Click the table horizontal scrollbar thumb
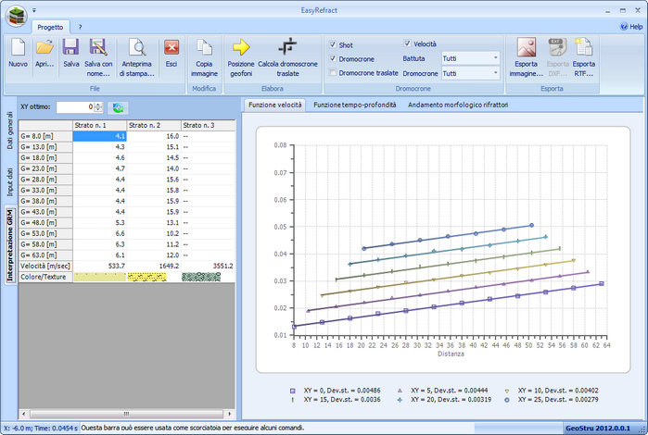The image size is (648, 435). click(126, 414)
